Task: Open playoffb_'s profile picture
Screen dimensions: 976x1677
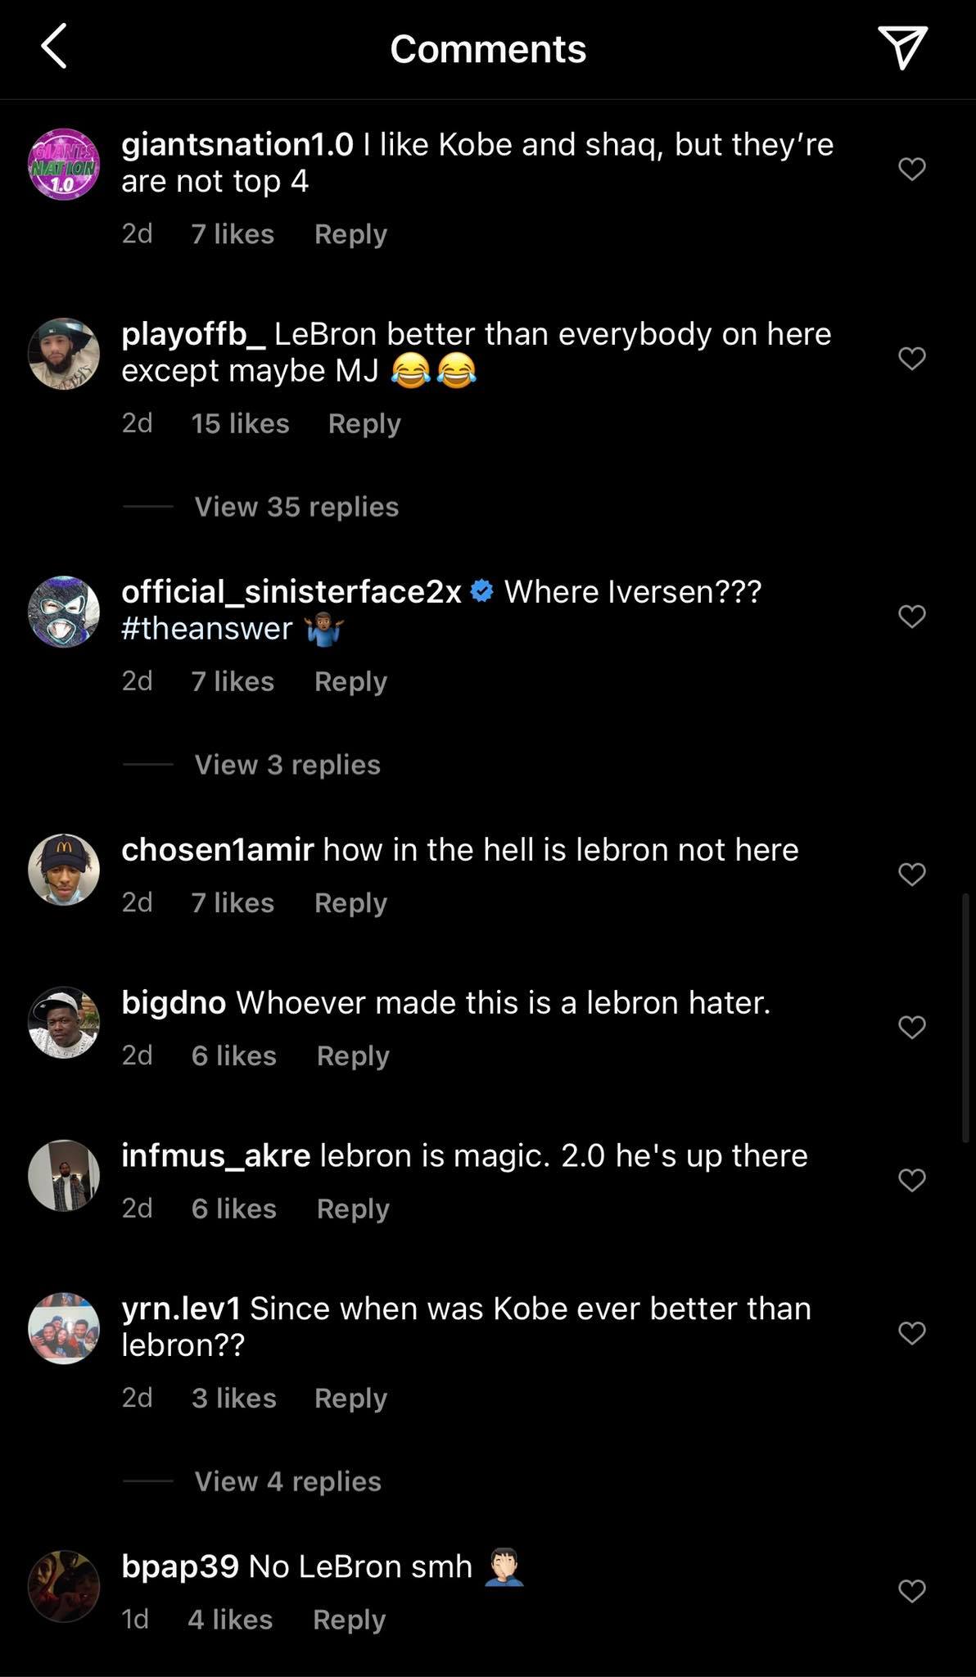Action: (64, 355)
